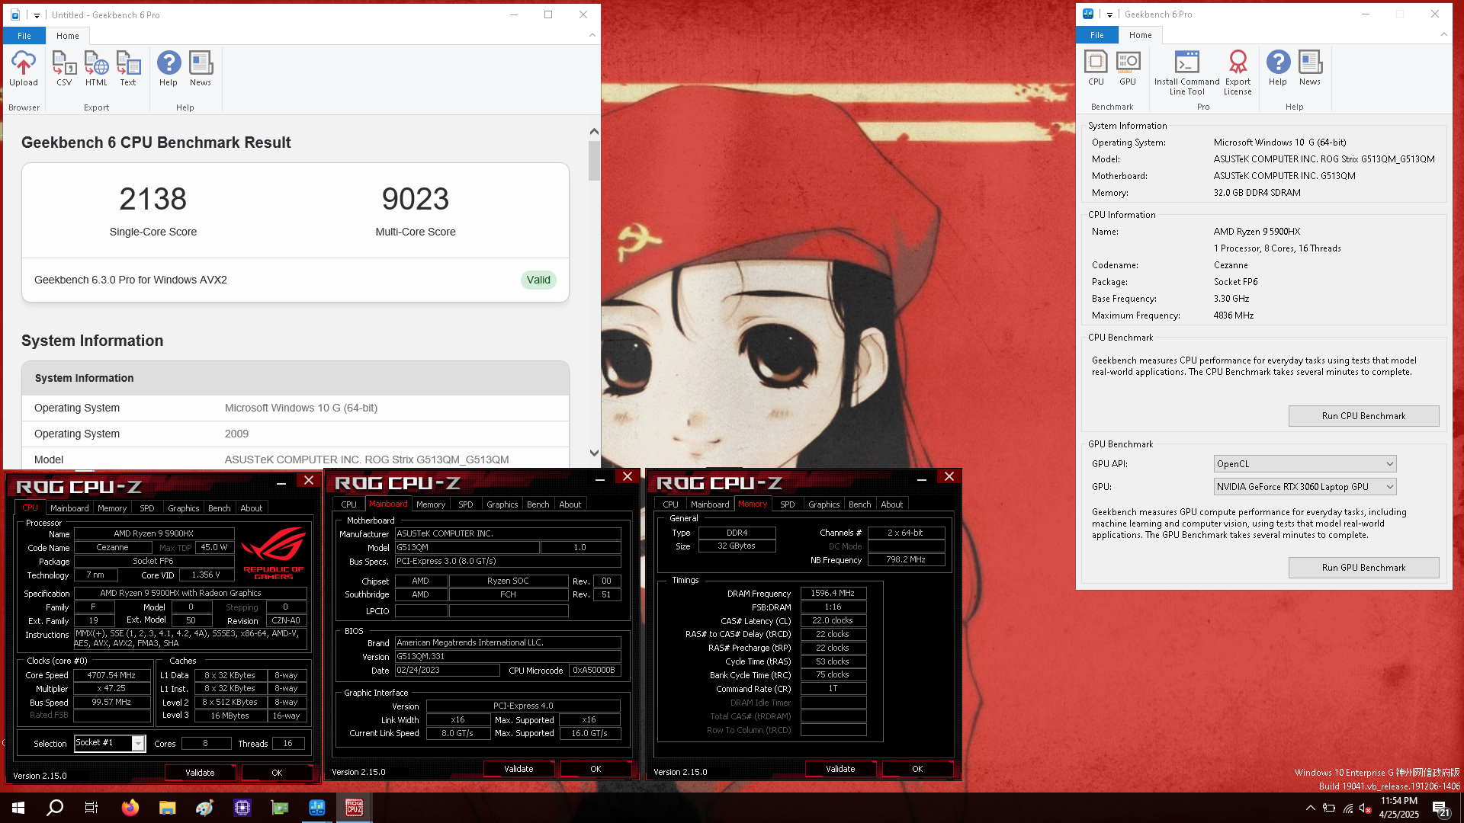Switch to Bench tab in left CPU-Z window
Image resolution: width=1464 pixels, height=823 pixels.
(219, 508)
